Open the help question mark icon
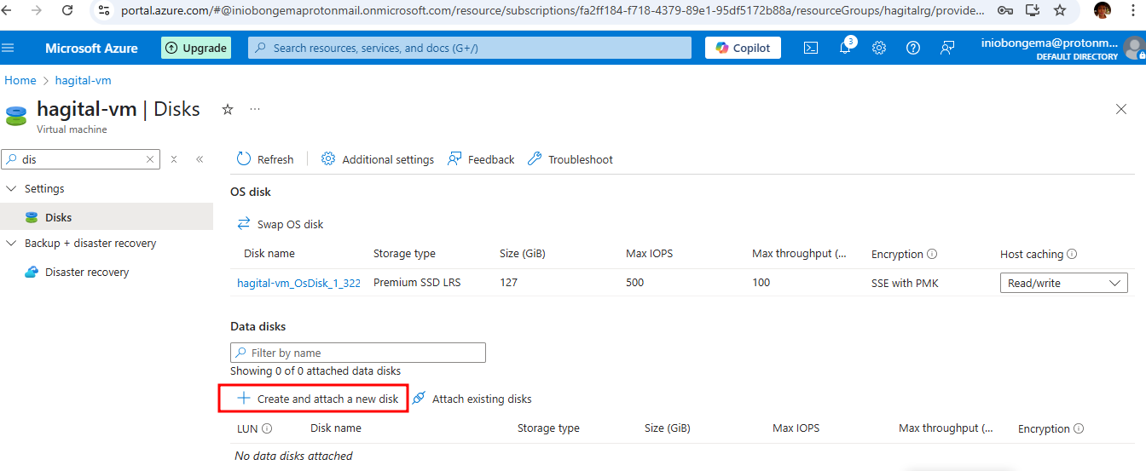 tap(913, 48)
